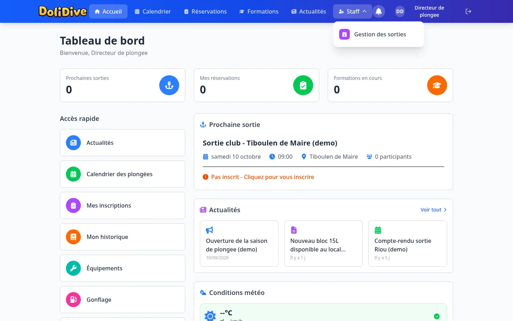The image size is (513, 321).
Task: Click the megaphone icon on the season opening news
Action: coord(209,230)
